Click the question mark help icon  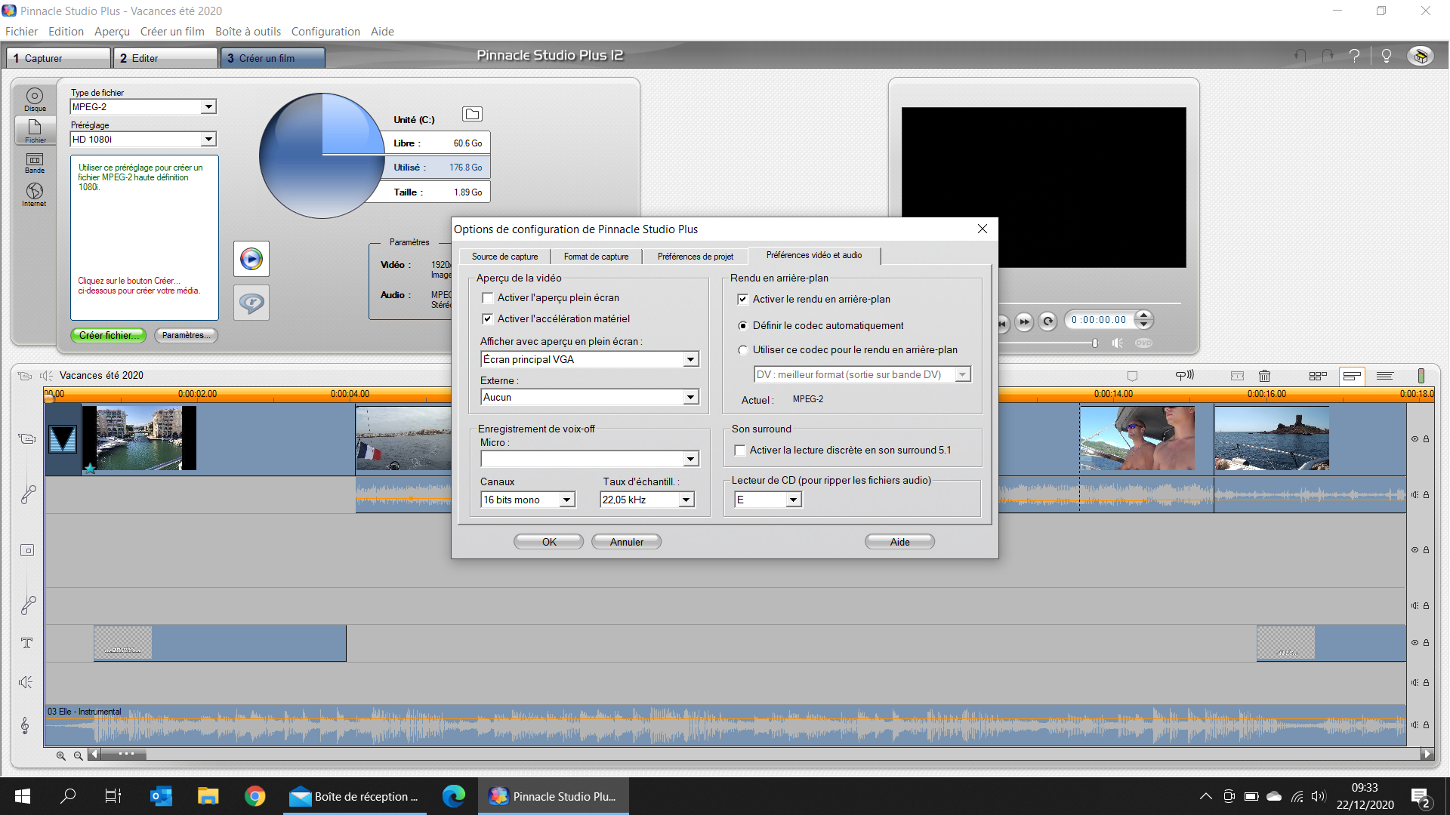[x=1355, y=56]
